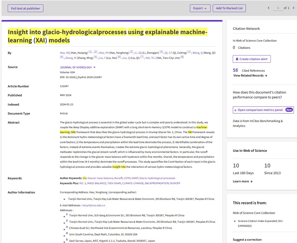Viewport: 297px width, 243px height.
Task: Expand address 4 Univ South Carolina
Action: (64, 236)
